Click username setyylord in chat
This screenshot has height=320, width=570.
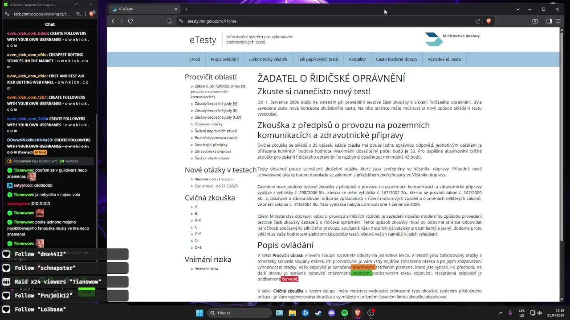(x=23, y=185)
